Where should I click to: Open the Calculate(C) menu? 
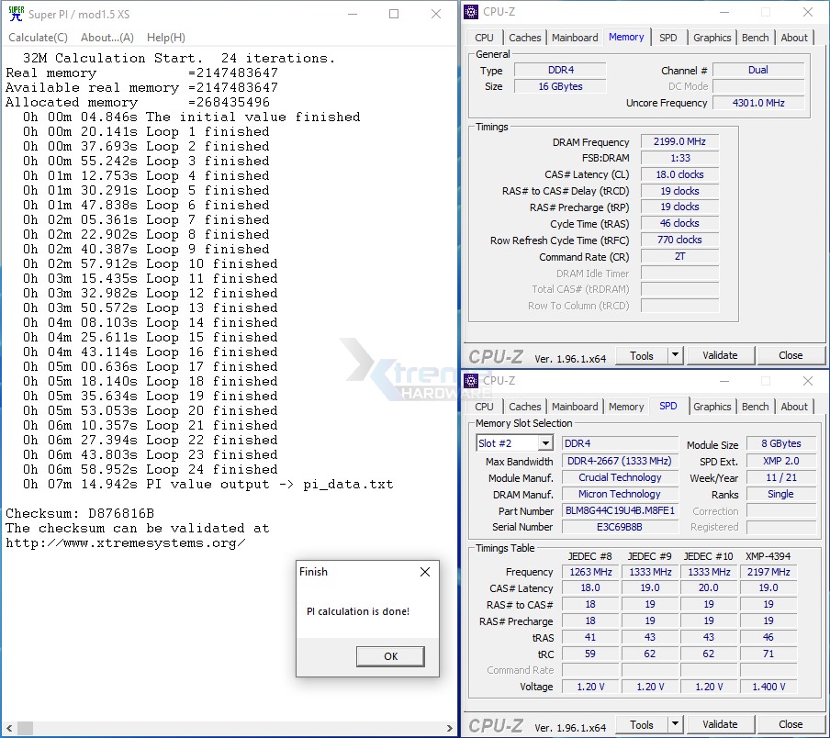click(x=38, y=38)
